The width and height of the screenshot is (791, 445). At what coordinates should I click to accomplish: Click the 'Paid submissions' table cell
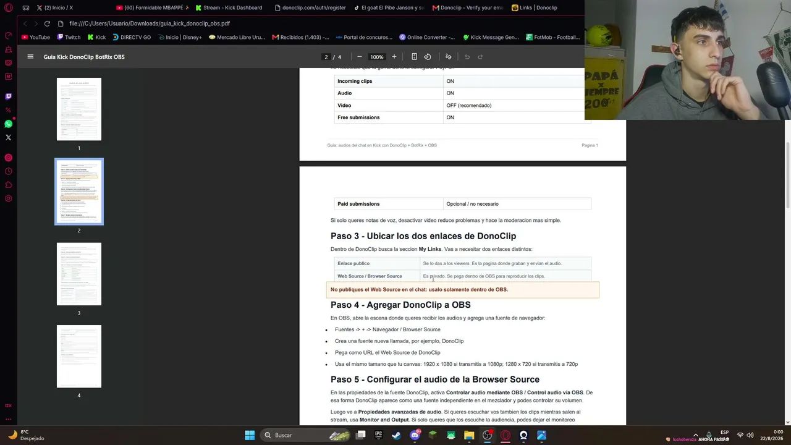(x=389, y=204)
